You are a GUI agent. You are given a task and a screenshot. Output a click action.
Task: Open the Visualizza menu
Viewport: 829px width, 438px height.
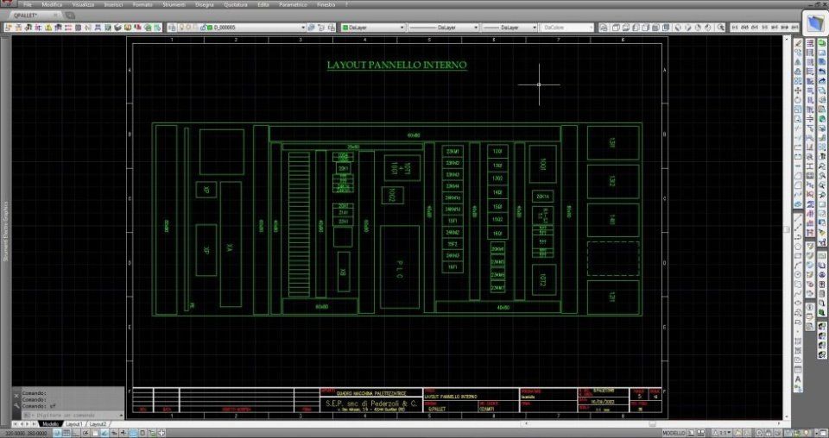[83, 5]
